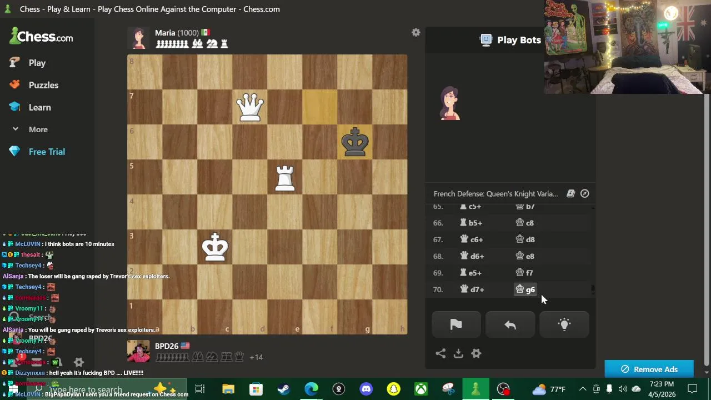Open Discord from the taskbar
The image size is (711, 400).
pyautogui.click(x=366, y=389)
